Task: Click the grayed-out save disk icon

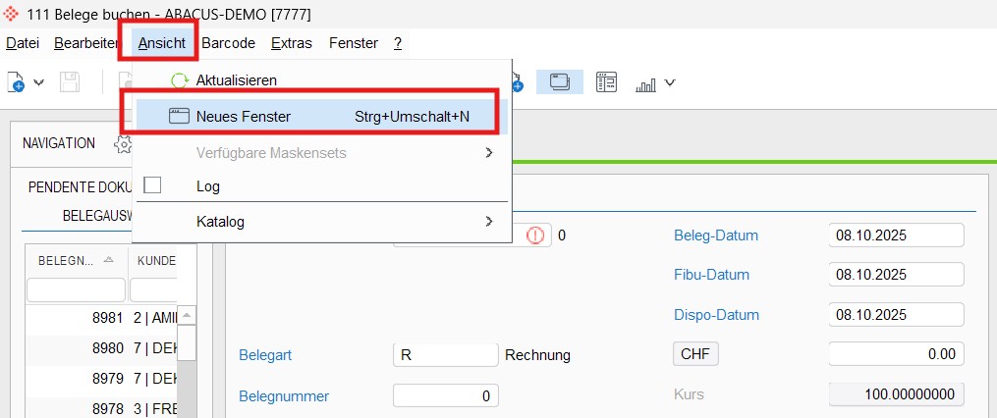Action: click(x=70, y=82)
